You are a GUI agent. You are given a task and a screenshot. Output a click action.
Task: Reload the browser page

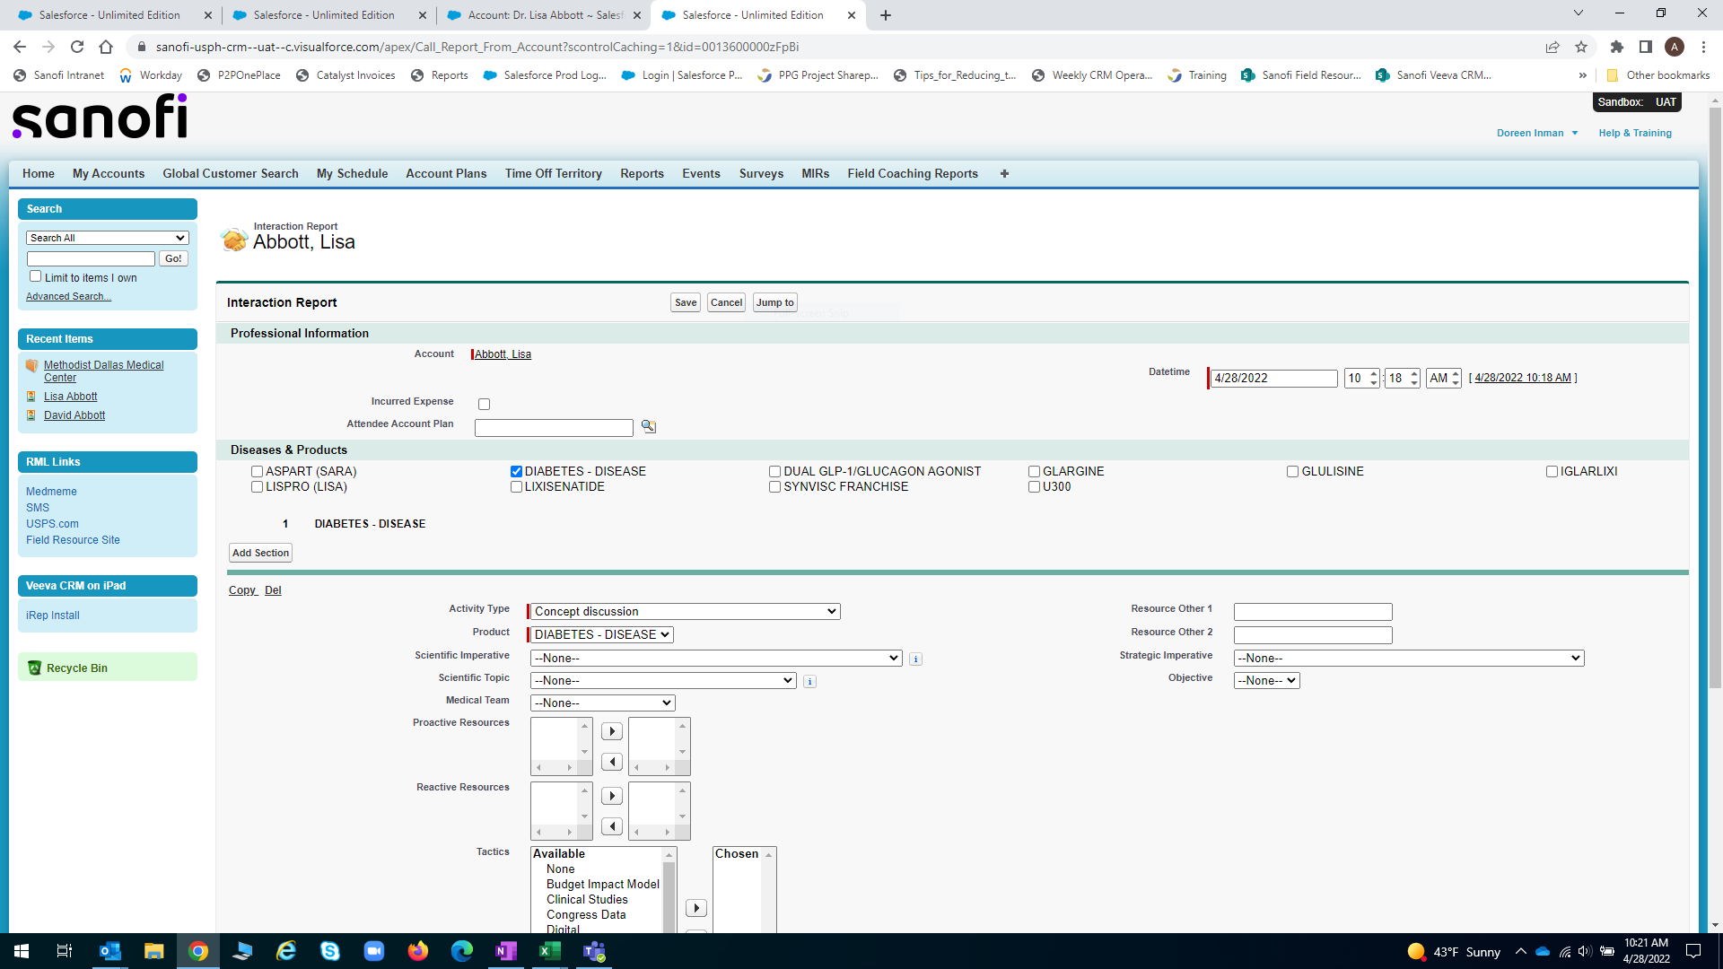click(77, 47)
